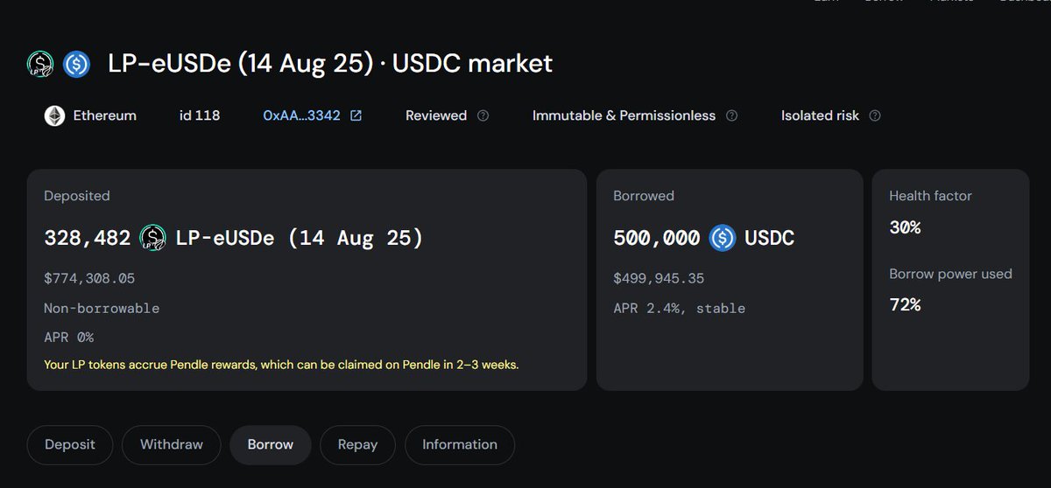Select the Borrow tab

[x=271, y=444]
